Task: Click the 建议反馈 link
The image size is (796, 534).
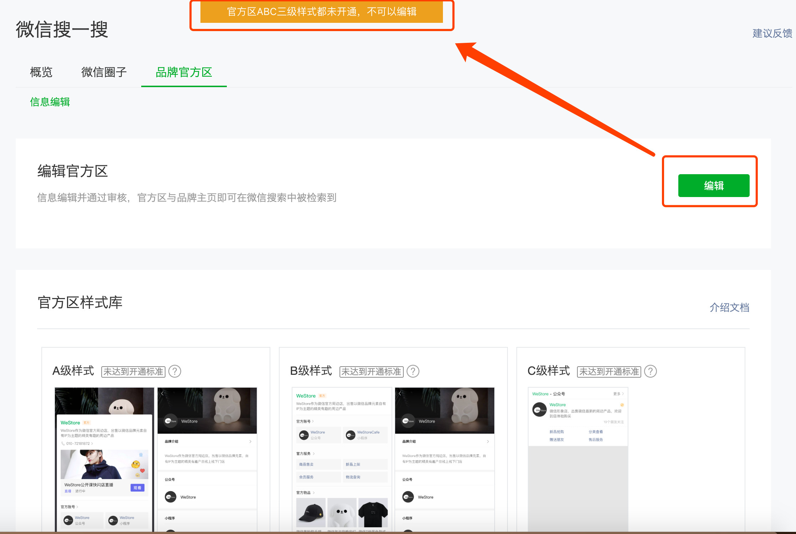Action: [772, 33]
